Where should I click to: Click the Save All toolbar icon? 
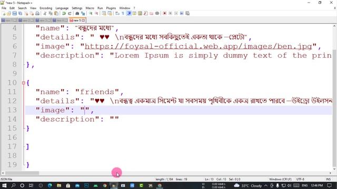point(20,14)
